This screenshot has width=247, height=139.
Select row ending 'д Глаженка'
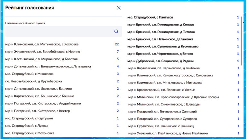point(183,39)
